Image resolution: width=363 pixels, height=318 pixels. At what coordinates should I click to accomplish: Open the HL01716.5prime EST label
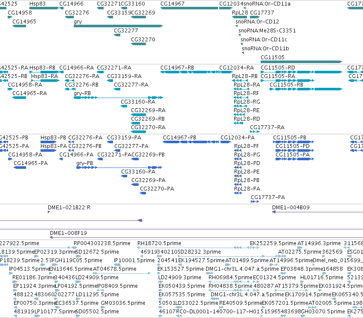point(322,278)
